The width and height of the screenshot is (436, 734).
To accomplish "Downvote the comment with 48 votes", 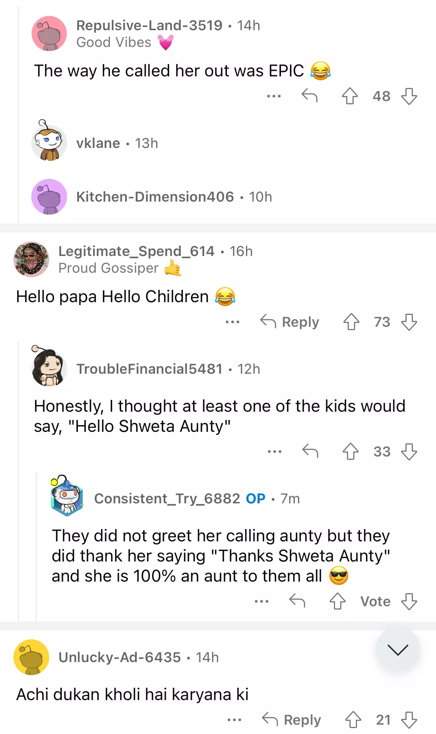I will [x=409, y=96].
